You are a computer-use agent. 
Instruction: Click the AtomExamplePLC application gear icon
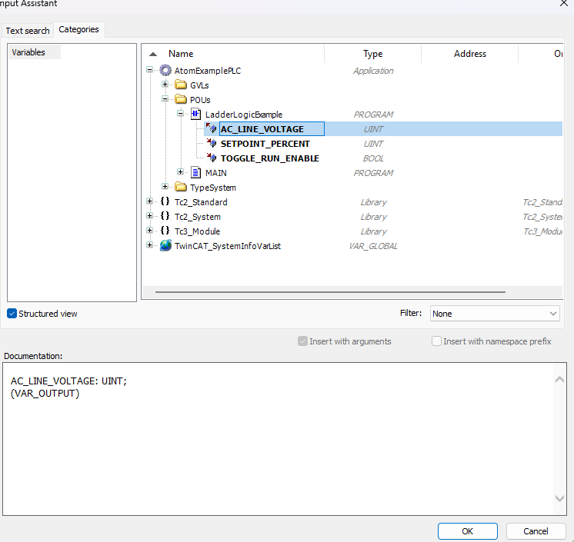coord(165,70)
